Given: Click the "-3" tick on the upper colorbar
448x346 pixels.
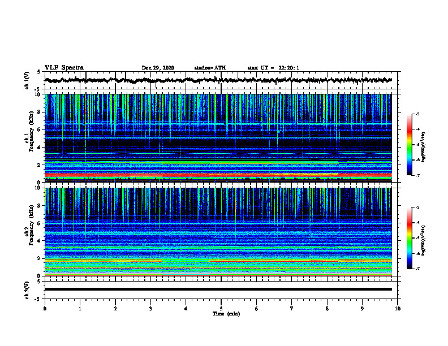Looking at the screenshot, I should point(417,114).
